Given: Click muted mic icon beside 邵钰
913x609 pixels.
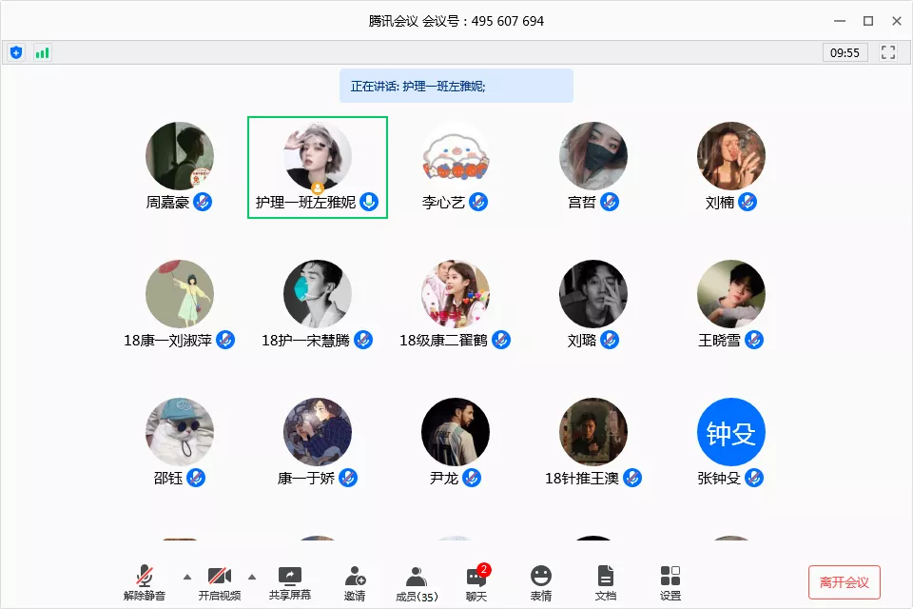Looking at the screenshot, I should point(196,478).
